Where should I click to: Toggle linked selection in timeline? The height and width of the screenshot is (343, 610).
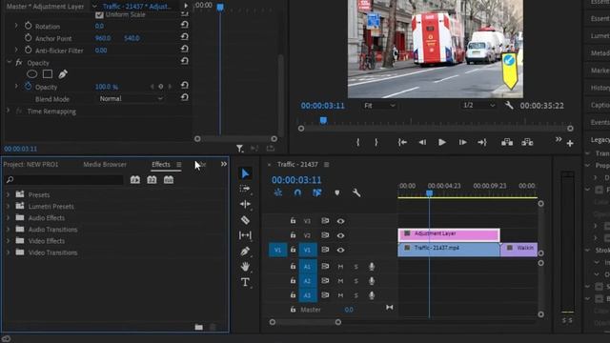(317, 192)
